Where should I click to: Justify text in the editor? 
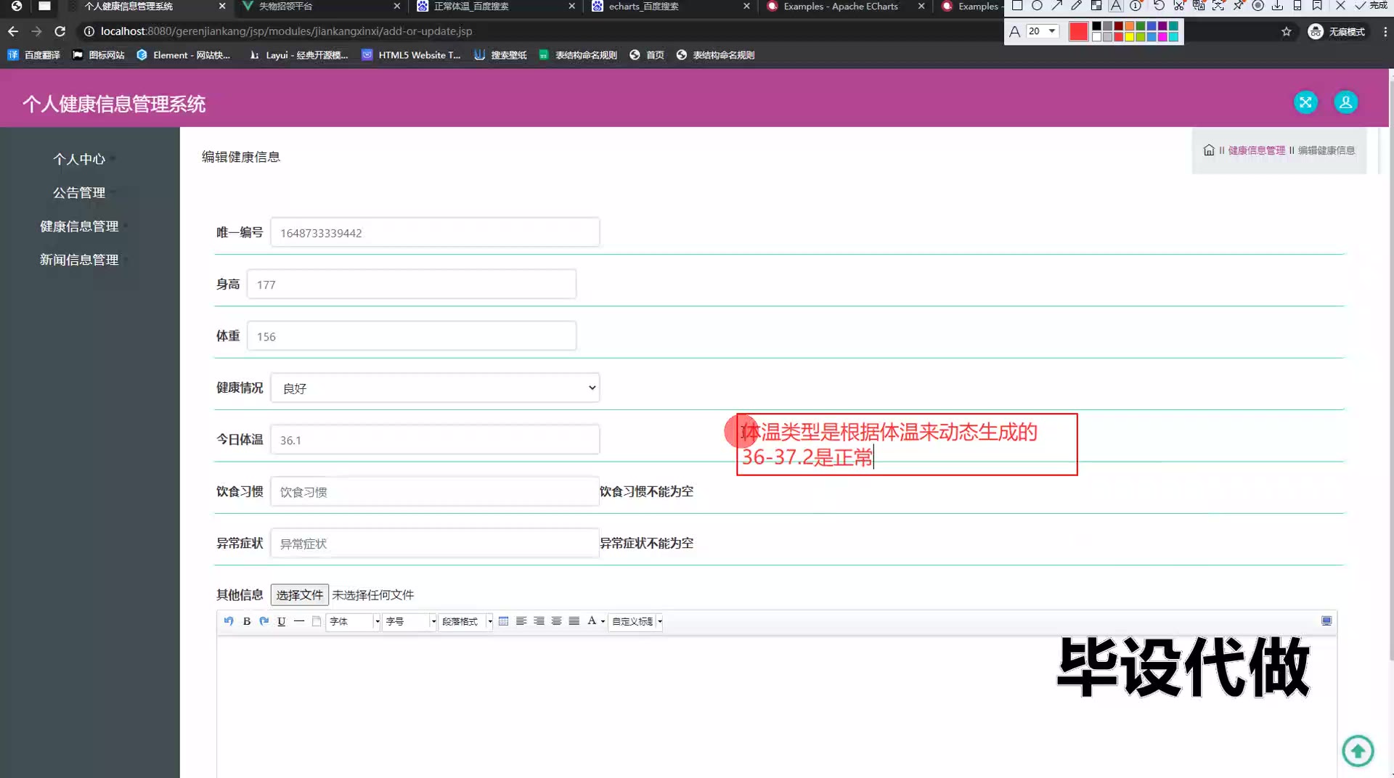point(574,621)
